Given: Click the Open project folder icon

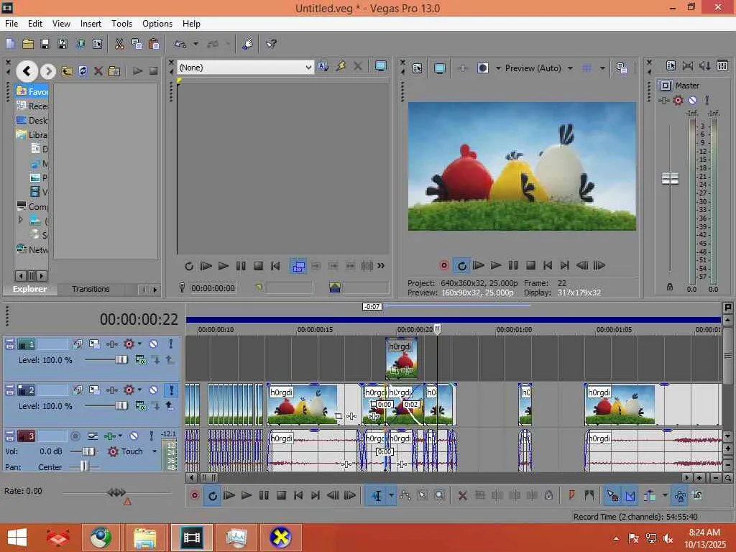Looking at the screenshot, I should point(28,44).
